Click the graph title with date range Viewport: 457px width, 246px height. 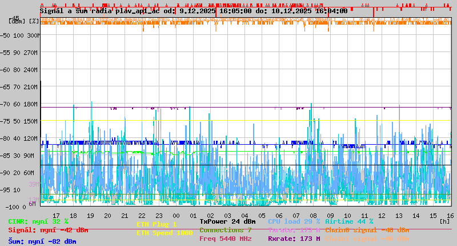point(194,11)
